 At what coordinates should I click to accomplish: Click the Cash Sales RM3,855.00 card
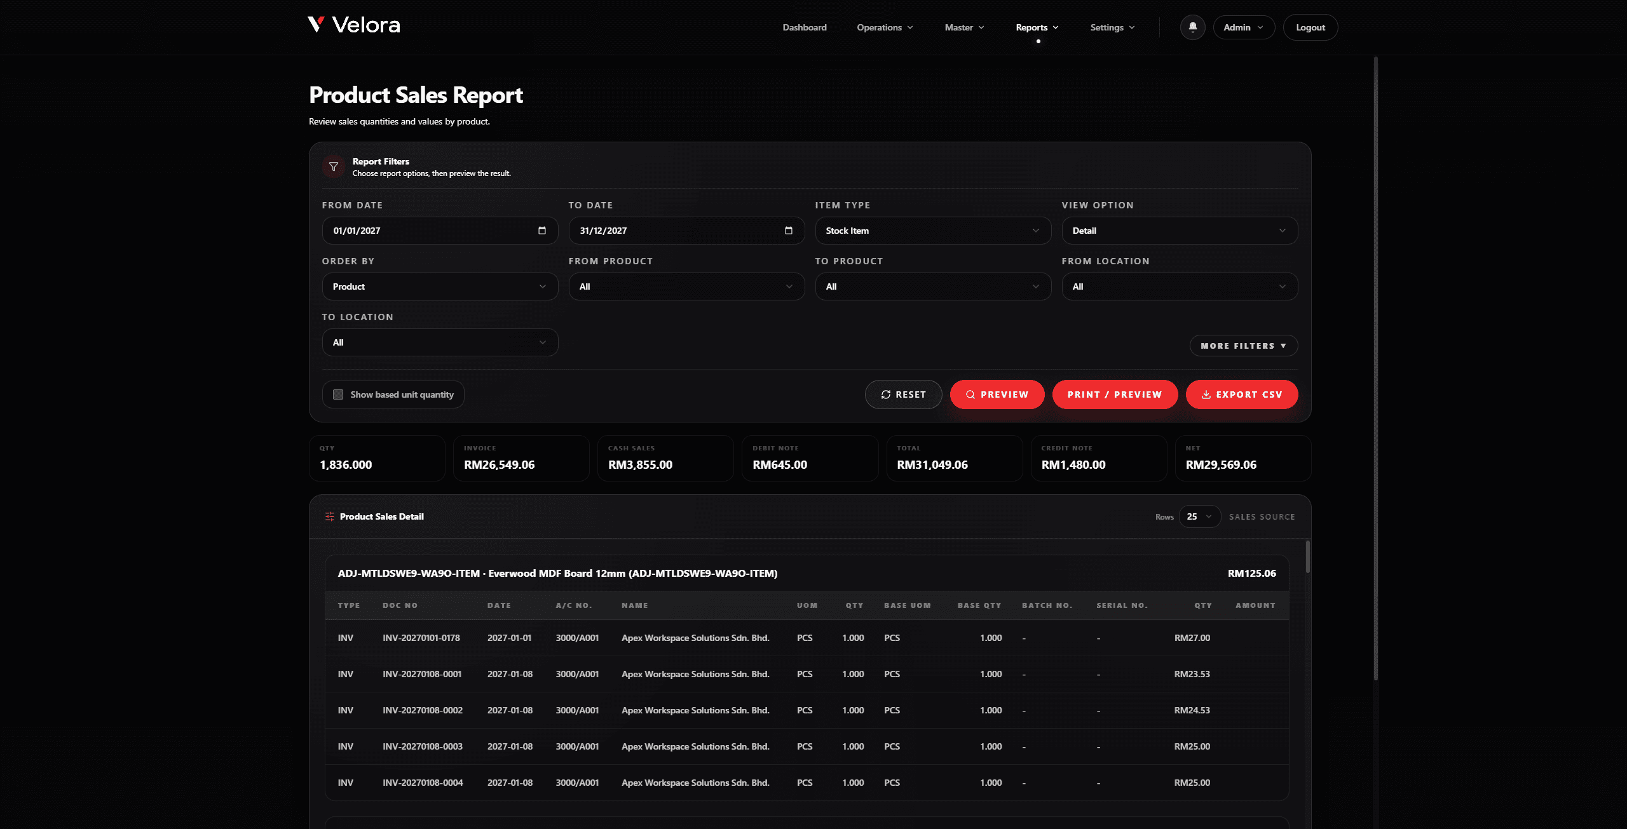[x=665, y=458]
